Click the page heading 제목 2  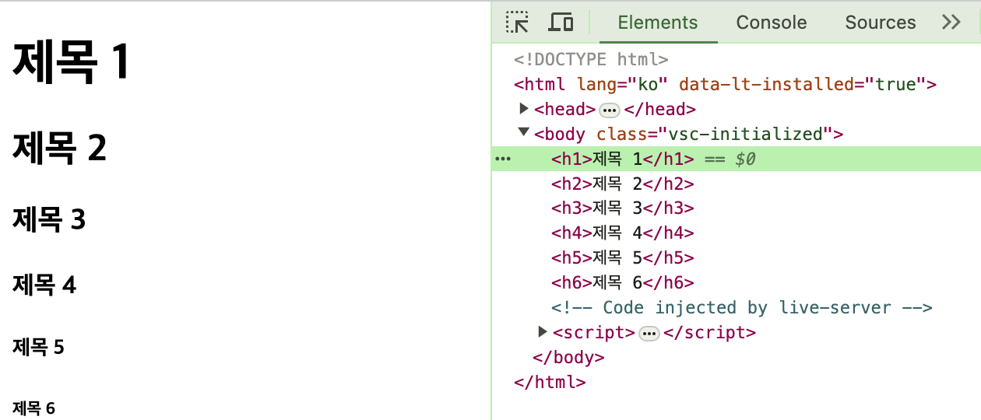coord(59,147)
